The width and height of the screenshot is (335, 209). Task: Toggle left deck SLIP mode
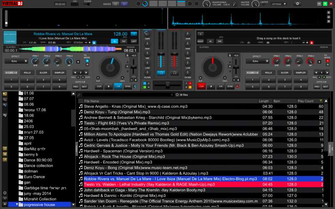tap(98, 78)
